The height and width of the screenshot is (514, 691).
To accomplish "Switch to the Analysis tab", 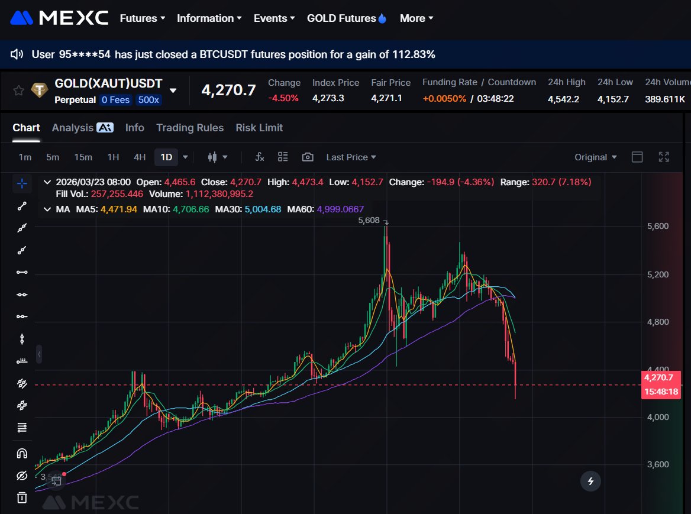I will point(82,128).
